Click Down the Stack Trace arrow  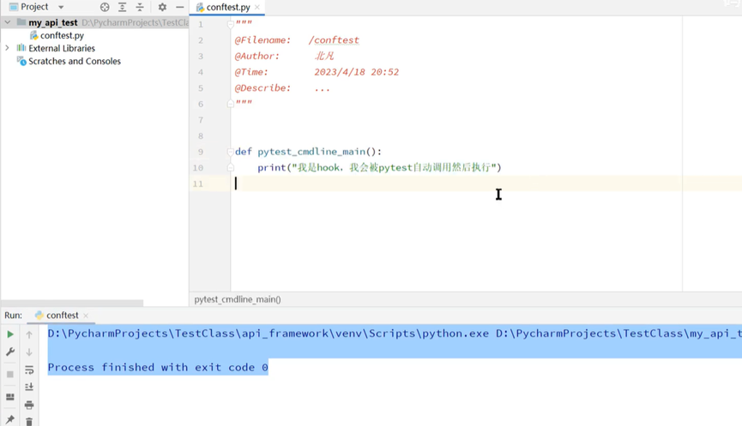click(x=29, y=352)
